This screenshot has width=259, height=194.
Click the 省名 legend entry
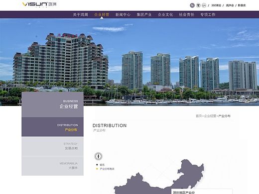click(x=101, y=165)
